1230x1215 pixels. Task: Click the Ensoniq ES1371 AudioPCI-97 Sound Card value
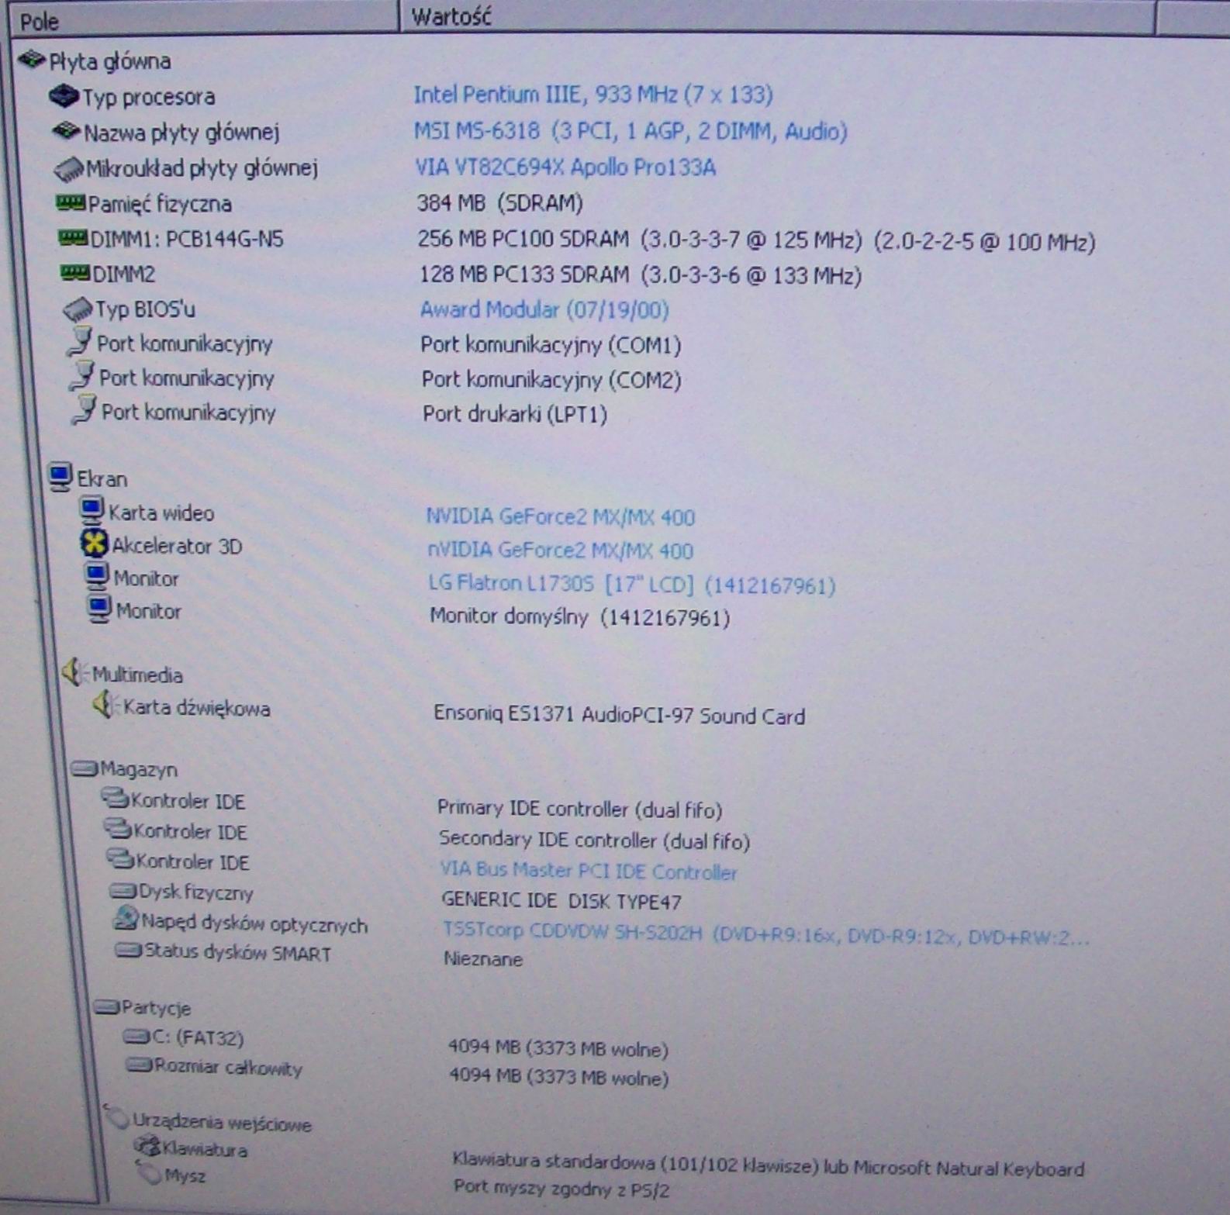tap(619, 715)
